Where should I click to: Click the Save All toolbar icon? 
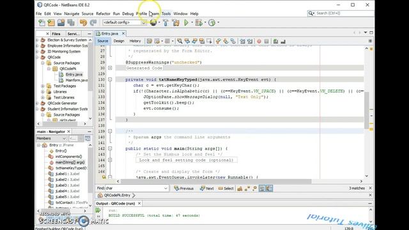tap(71, 23)
